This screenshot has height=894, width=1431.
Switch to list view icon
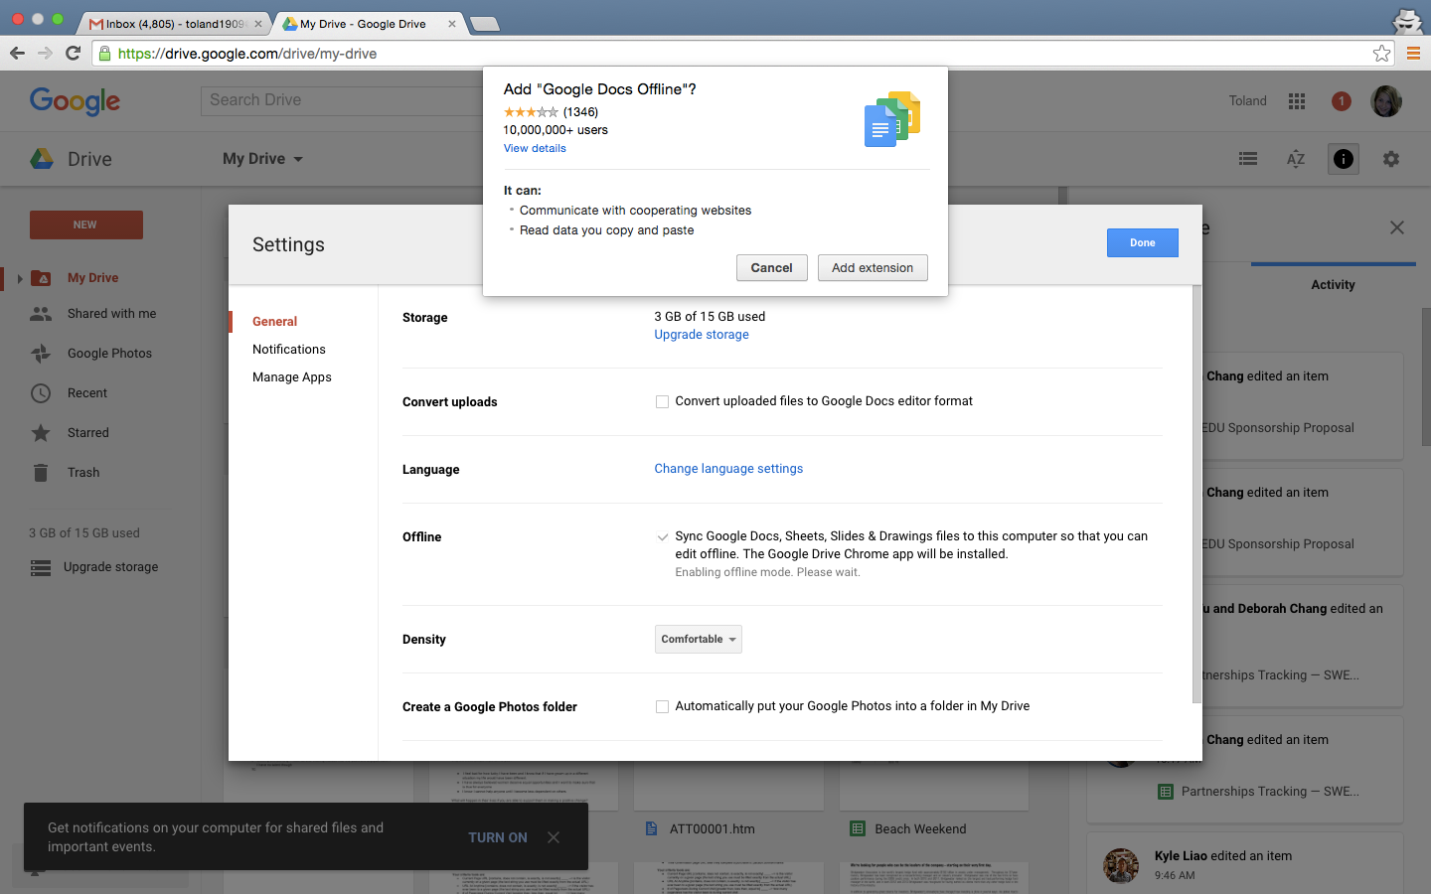click(x=1248, y=159)
